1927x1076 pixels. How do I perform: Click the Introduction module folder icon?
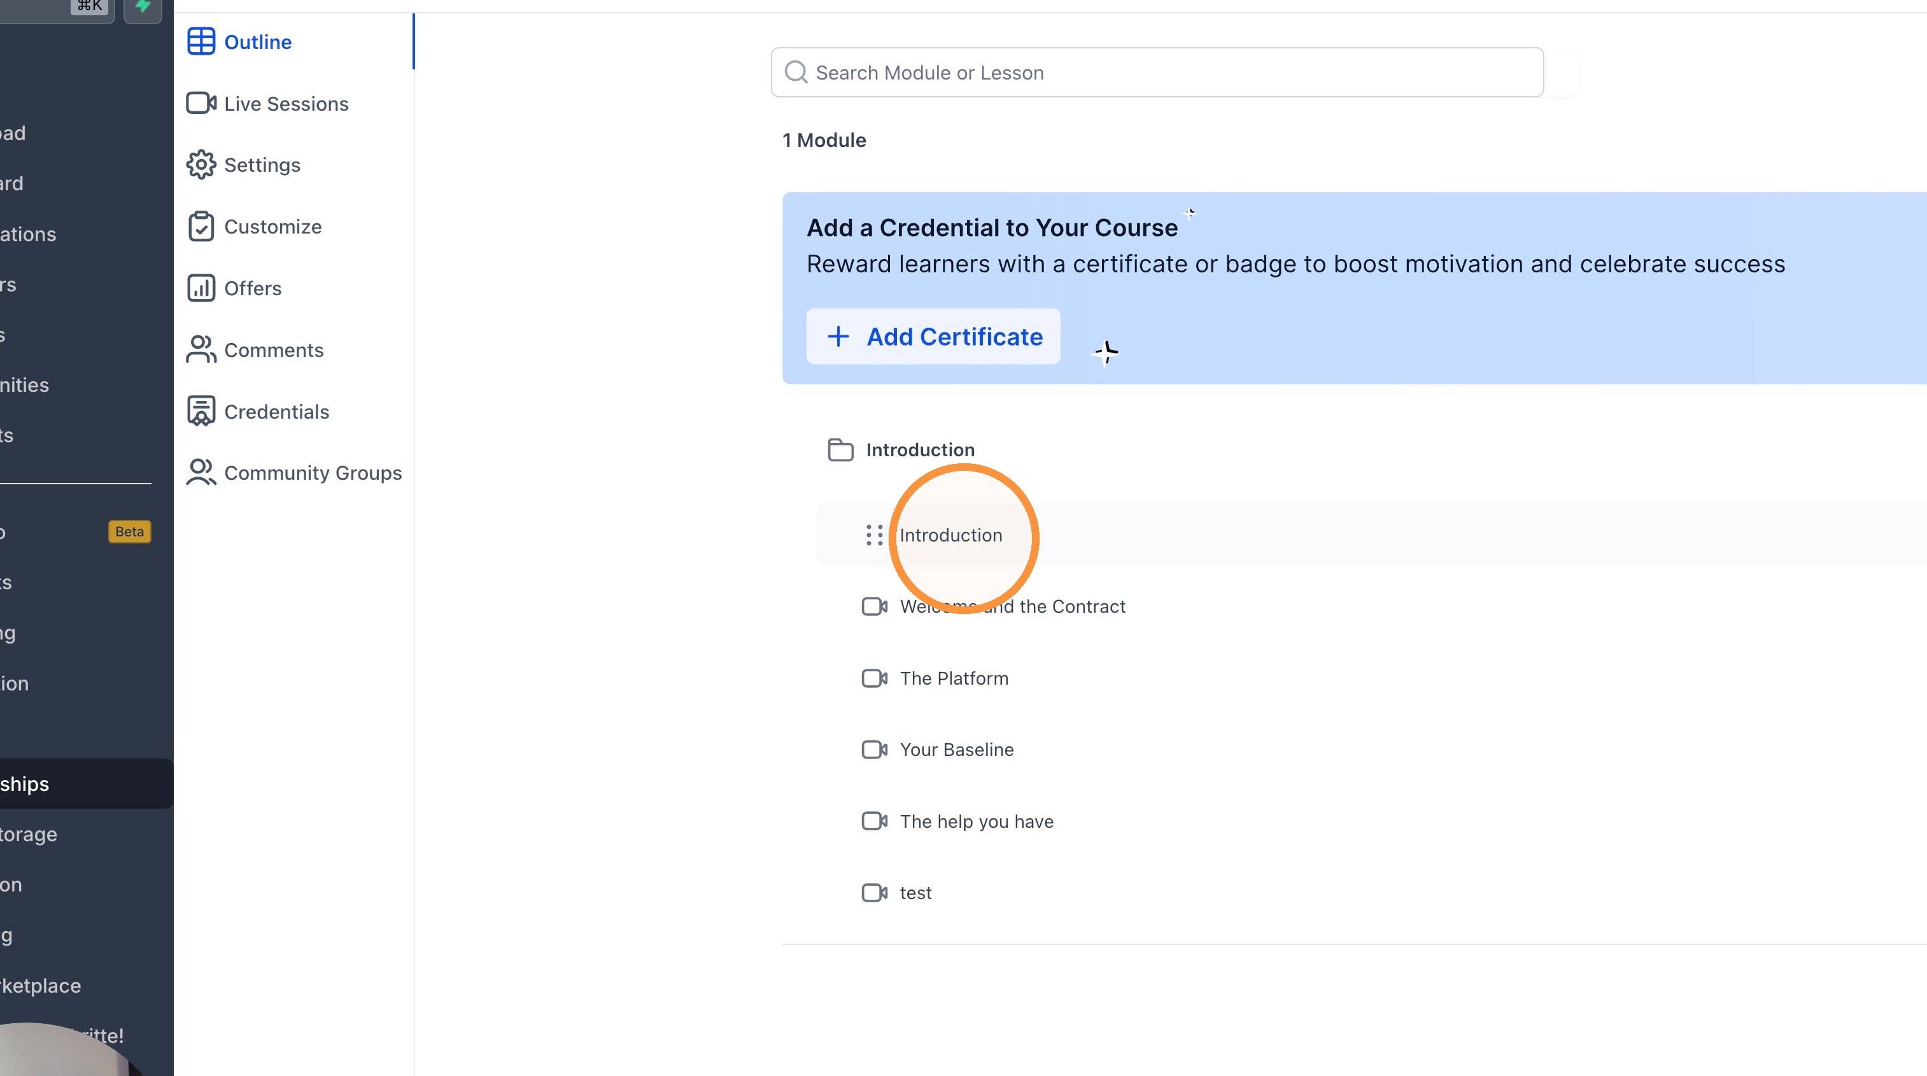pyautogui.click(x=841, y=450)
